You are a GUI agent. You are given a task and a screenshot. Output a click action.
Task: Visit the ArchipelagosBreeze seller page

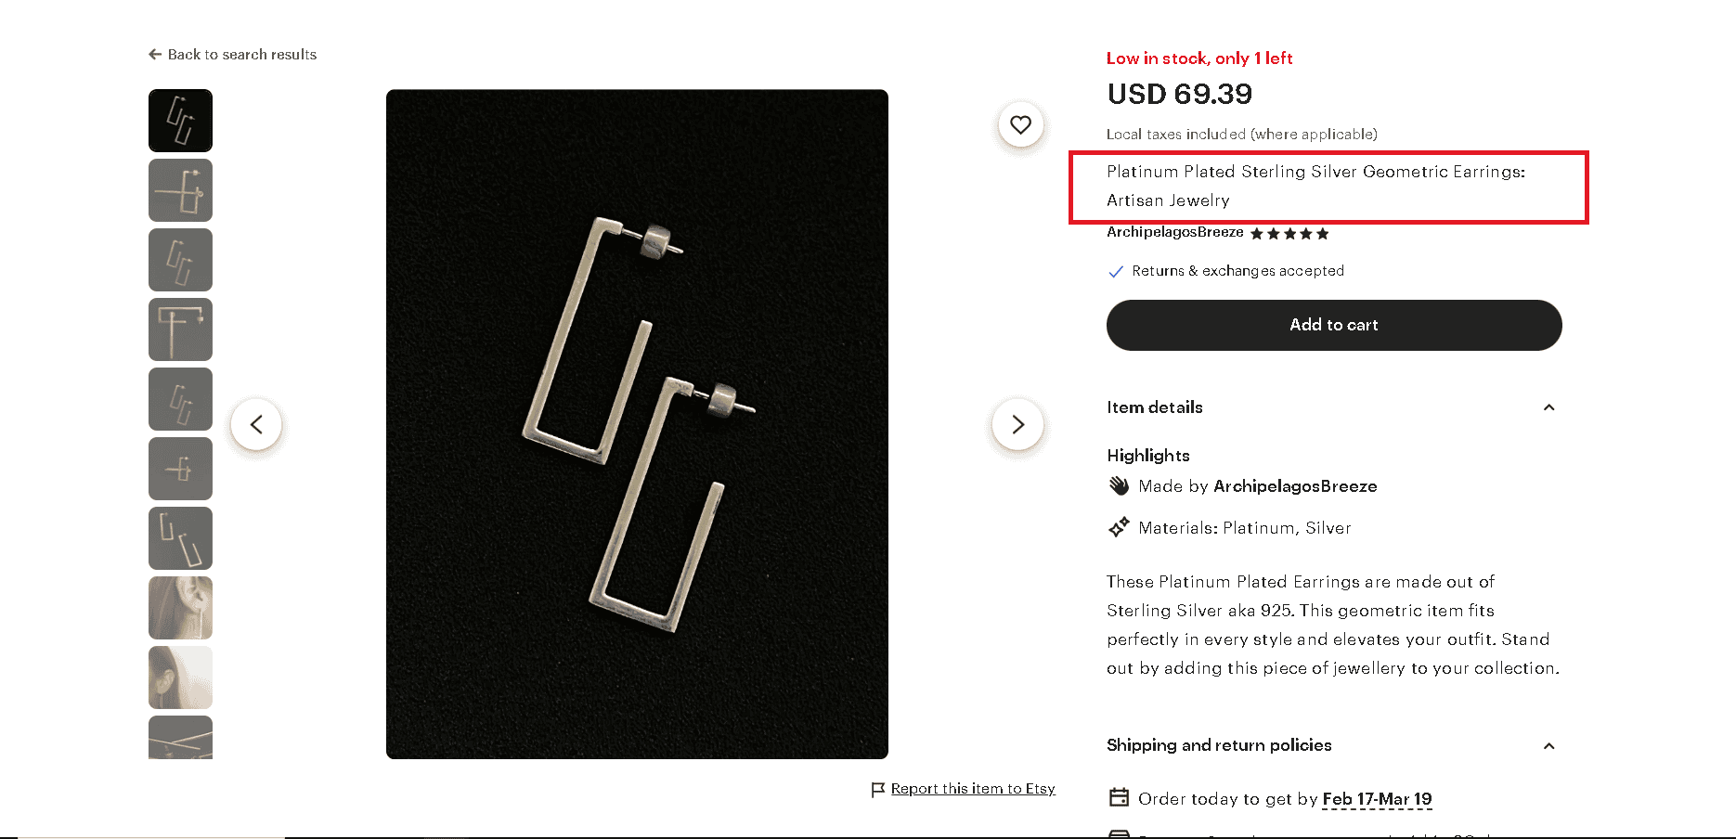click(1174, 232)
